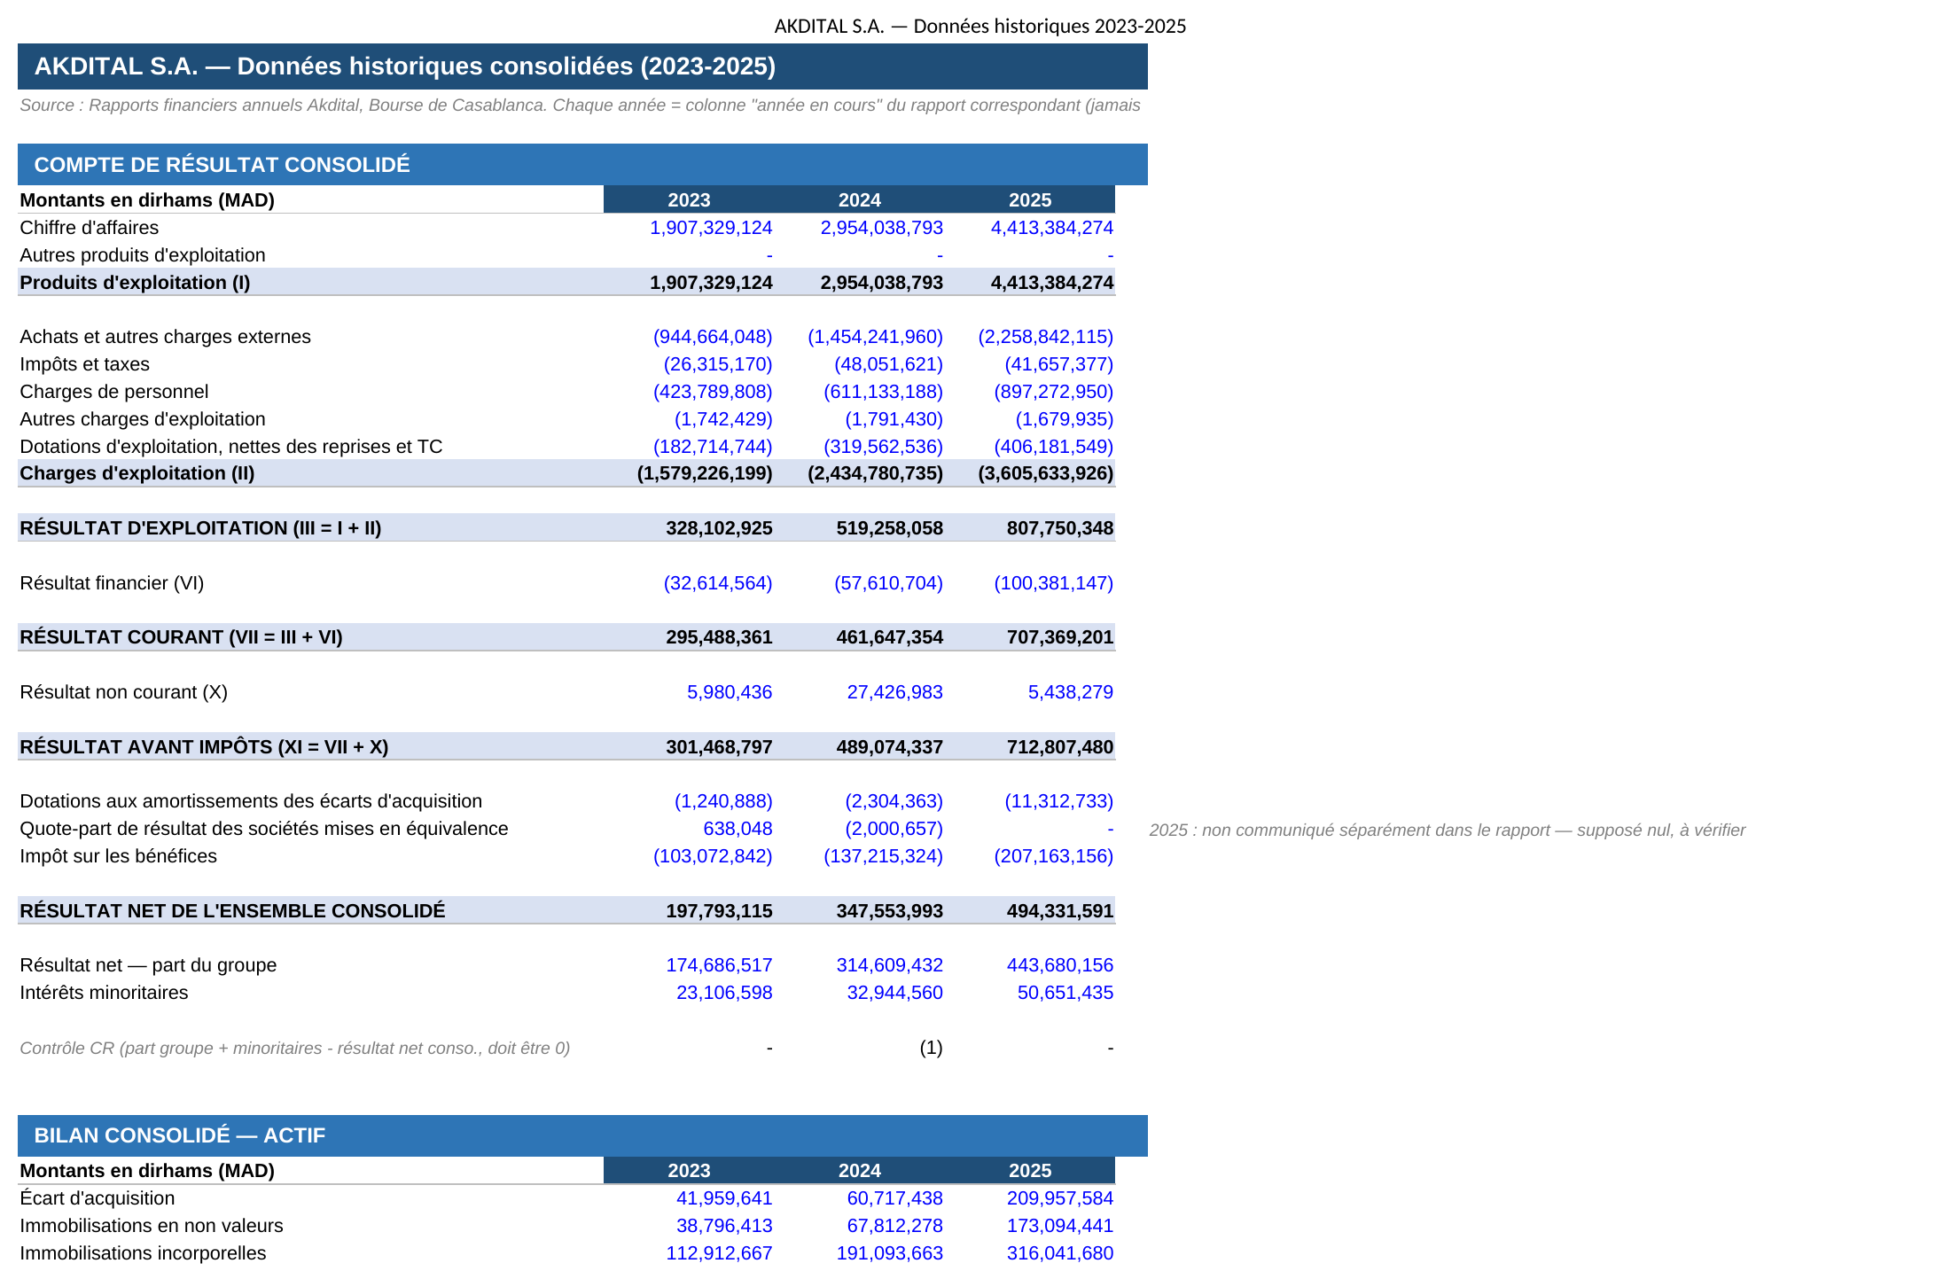This screenshot has height=1279, width=1959.
Task: Select the 2024 non-current result 27,426,983
Action: pos(895,692)
